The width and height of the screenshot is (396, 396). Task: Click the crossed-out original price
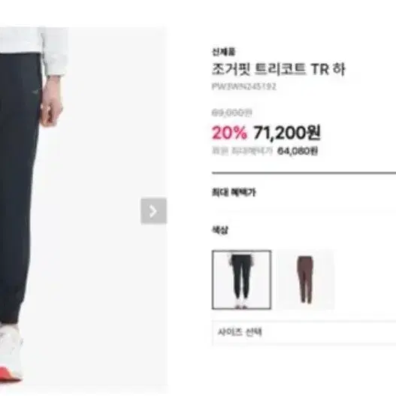232,113
